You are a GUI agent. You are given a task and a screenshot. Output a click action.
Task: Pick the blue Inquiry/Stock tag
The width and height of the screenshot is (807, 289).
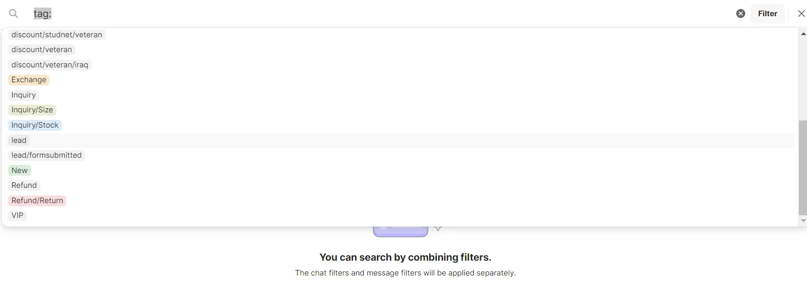[x=35, y=125]
